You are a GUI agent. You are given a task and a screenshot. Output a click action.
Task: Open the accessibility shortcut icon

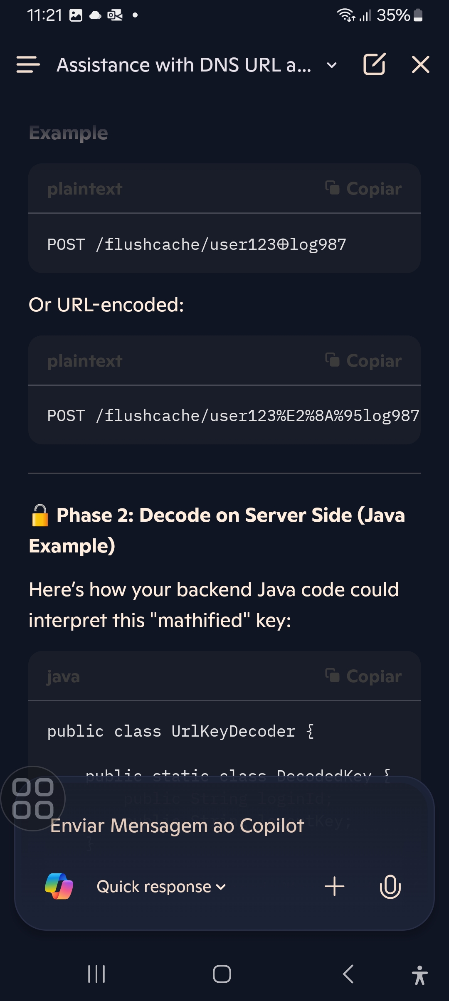[420, 975]
